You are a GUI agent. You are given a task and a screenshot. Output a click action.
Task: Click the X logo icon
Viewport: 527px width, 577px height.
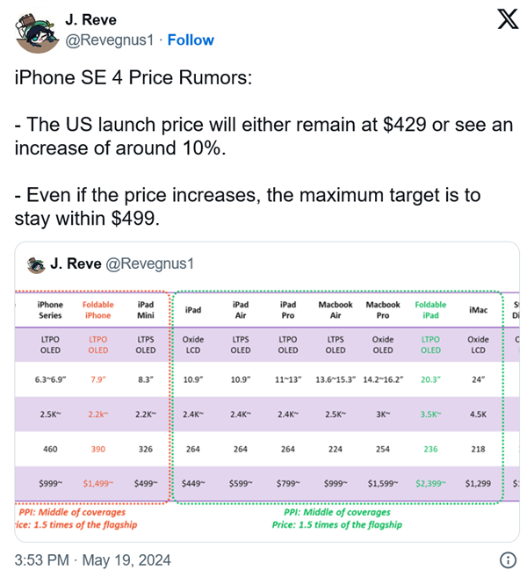(507, 22)
